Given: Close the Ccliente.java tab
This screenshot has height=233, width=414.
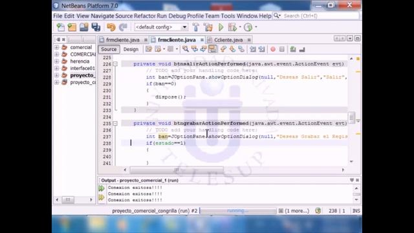Looking at the screenshot, I should click(249, 40).
